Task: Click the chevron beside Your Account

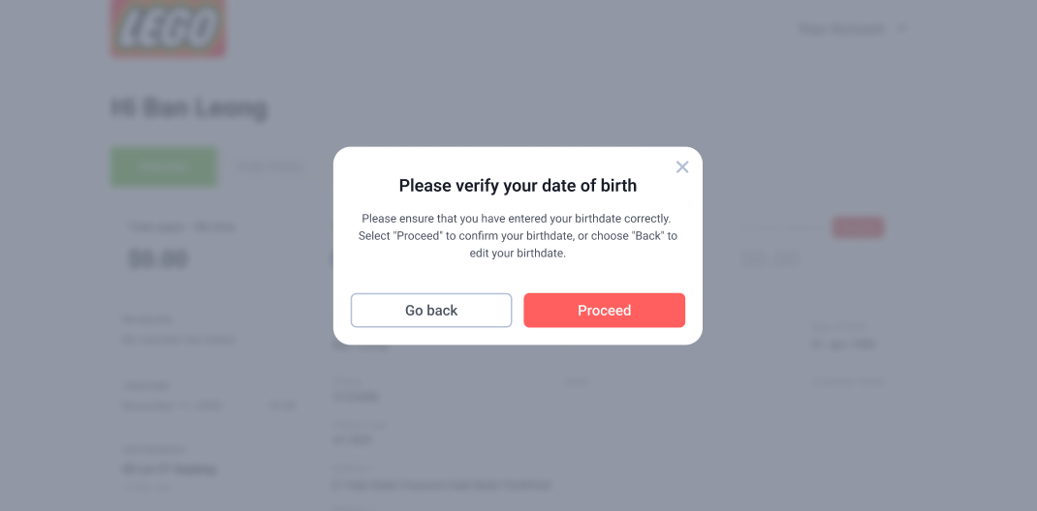Action: click(901, 29)
